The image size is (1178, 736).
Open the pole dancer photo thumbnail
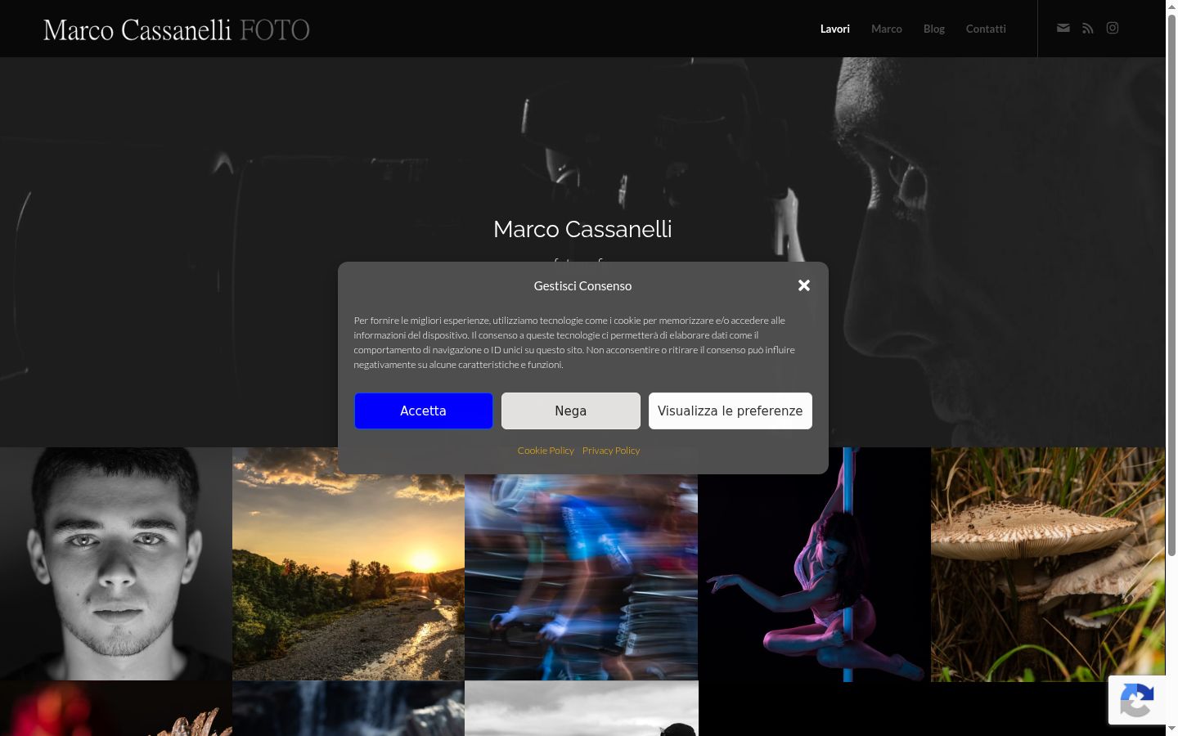pyautogui.click(x=815, y=564)
